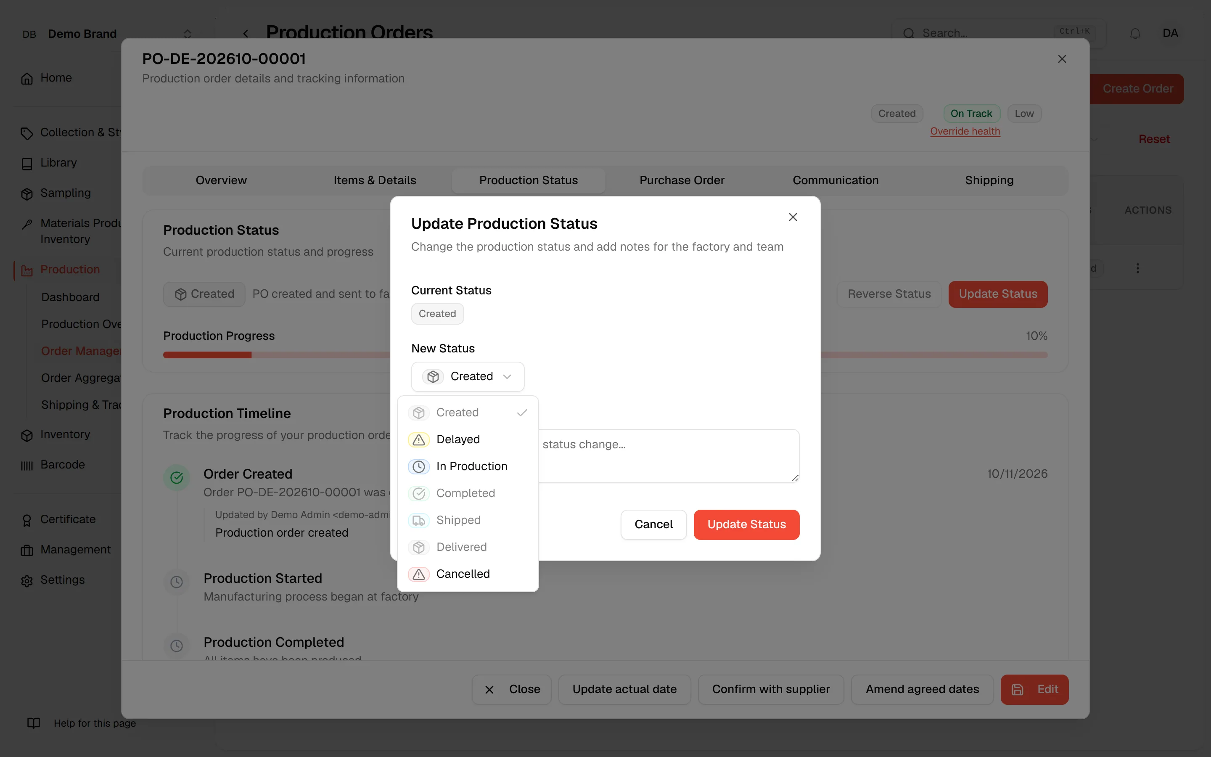Open notifications bell icon

1135,34
